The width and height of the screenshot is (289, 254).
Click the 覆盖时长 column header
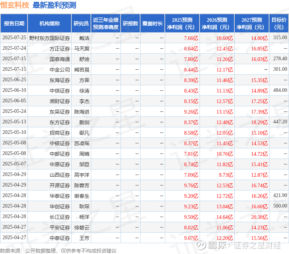152,23
